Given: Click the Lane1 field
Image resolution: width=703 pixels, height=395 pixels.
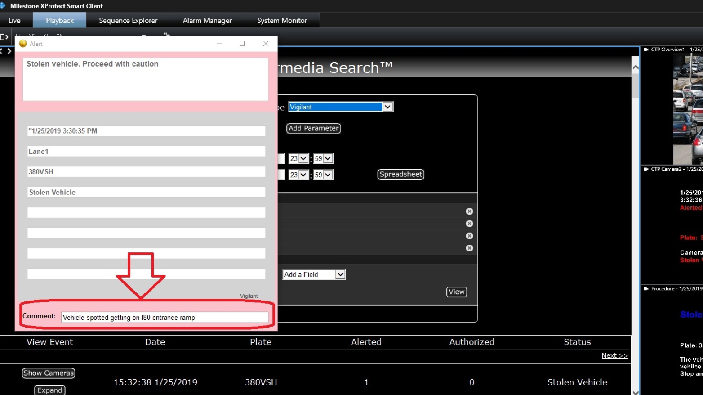Looking at the screenshot, I should tap(146, 151).
